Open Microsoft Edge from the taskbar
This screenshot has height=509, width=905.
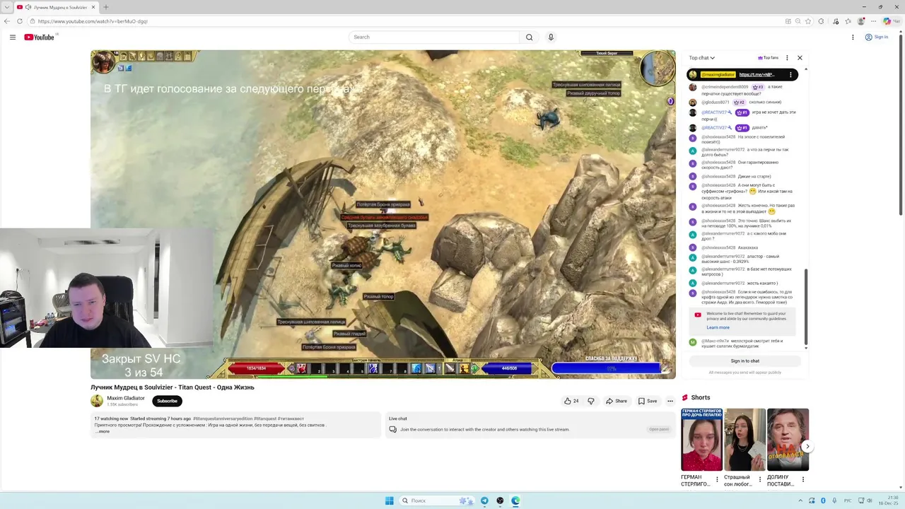click(x=515, y=501)
